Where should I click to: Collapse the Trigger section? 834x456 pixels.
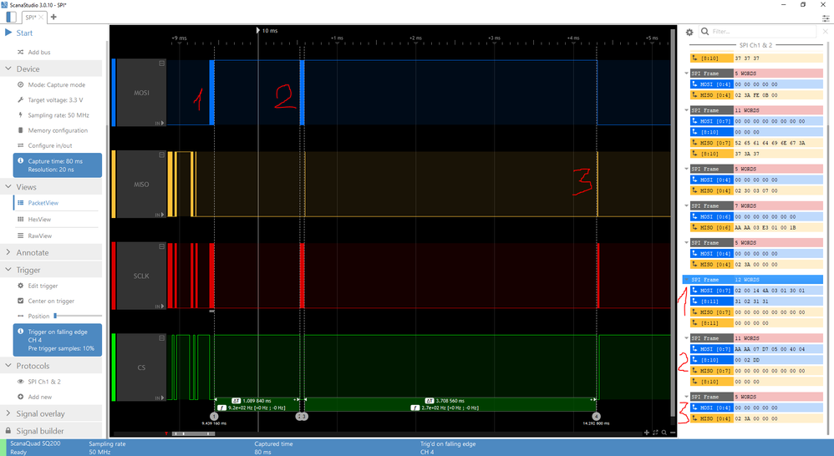click(x=8, y=270)
